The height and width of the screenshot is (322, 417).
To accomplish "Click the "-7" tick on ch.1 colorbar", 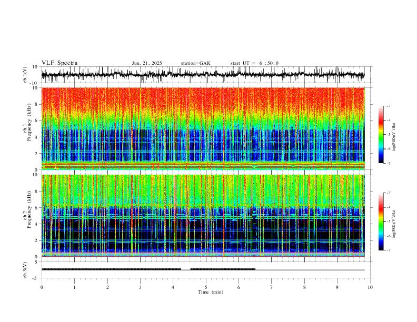I will tap(389, 164).
